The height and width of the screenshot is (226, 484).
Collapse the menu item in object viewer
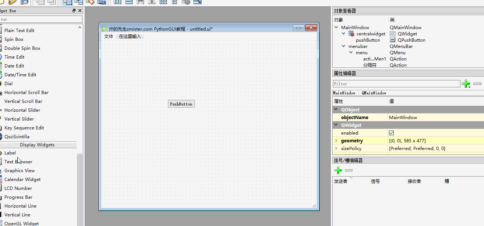click(x=351, y=52)
